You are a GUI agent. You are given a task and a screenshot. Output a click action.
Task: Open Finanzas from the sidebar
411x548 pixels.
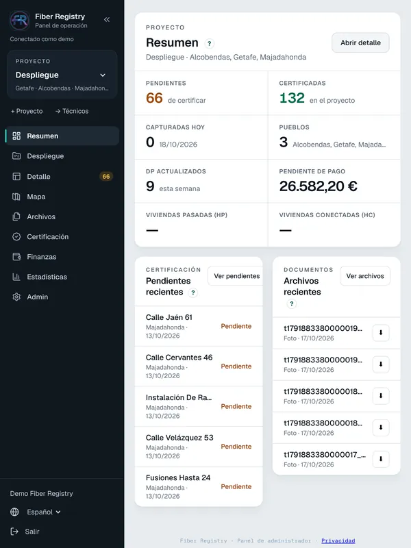click(x=62, y=257)
